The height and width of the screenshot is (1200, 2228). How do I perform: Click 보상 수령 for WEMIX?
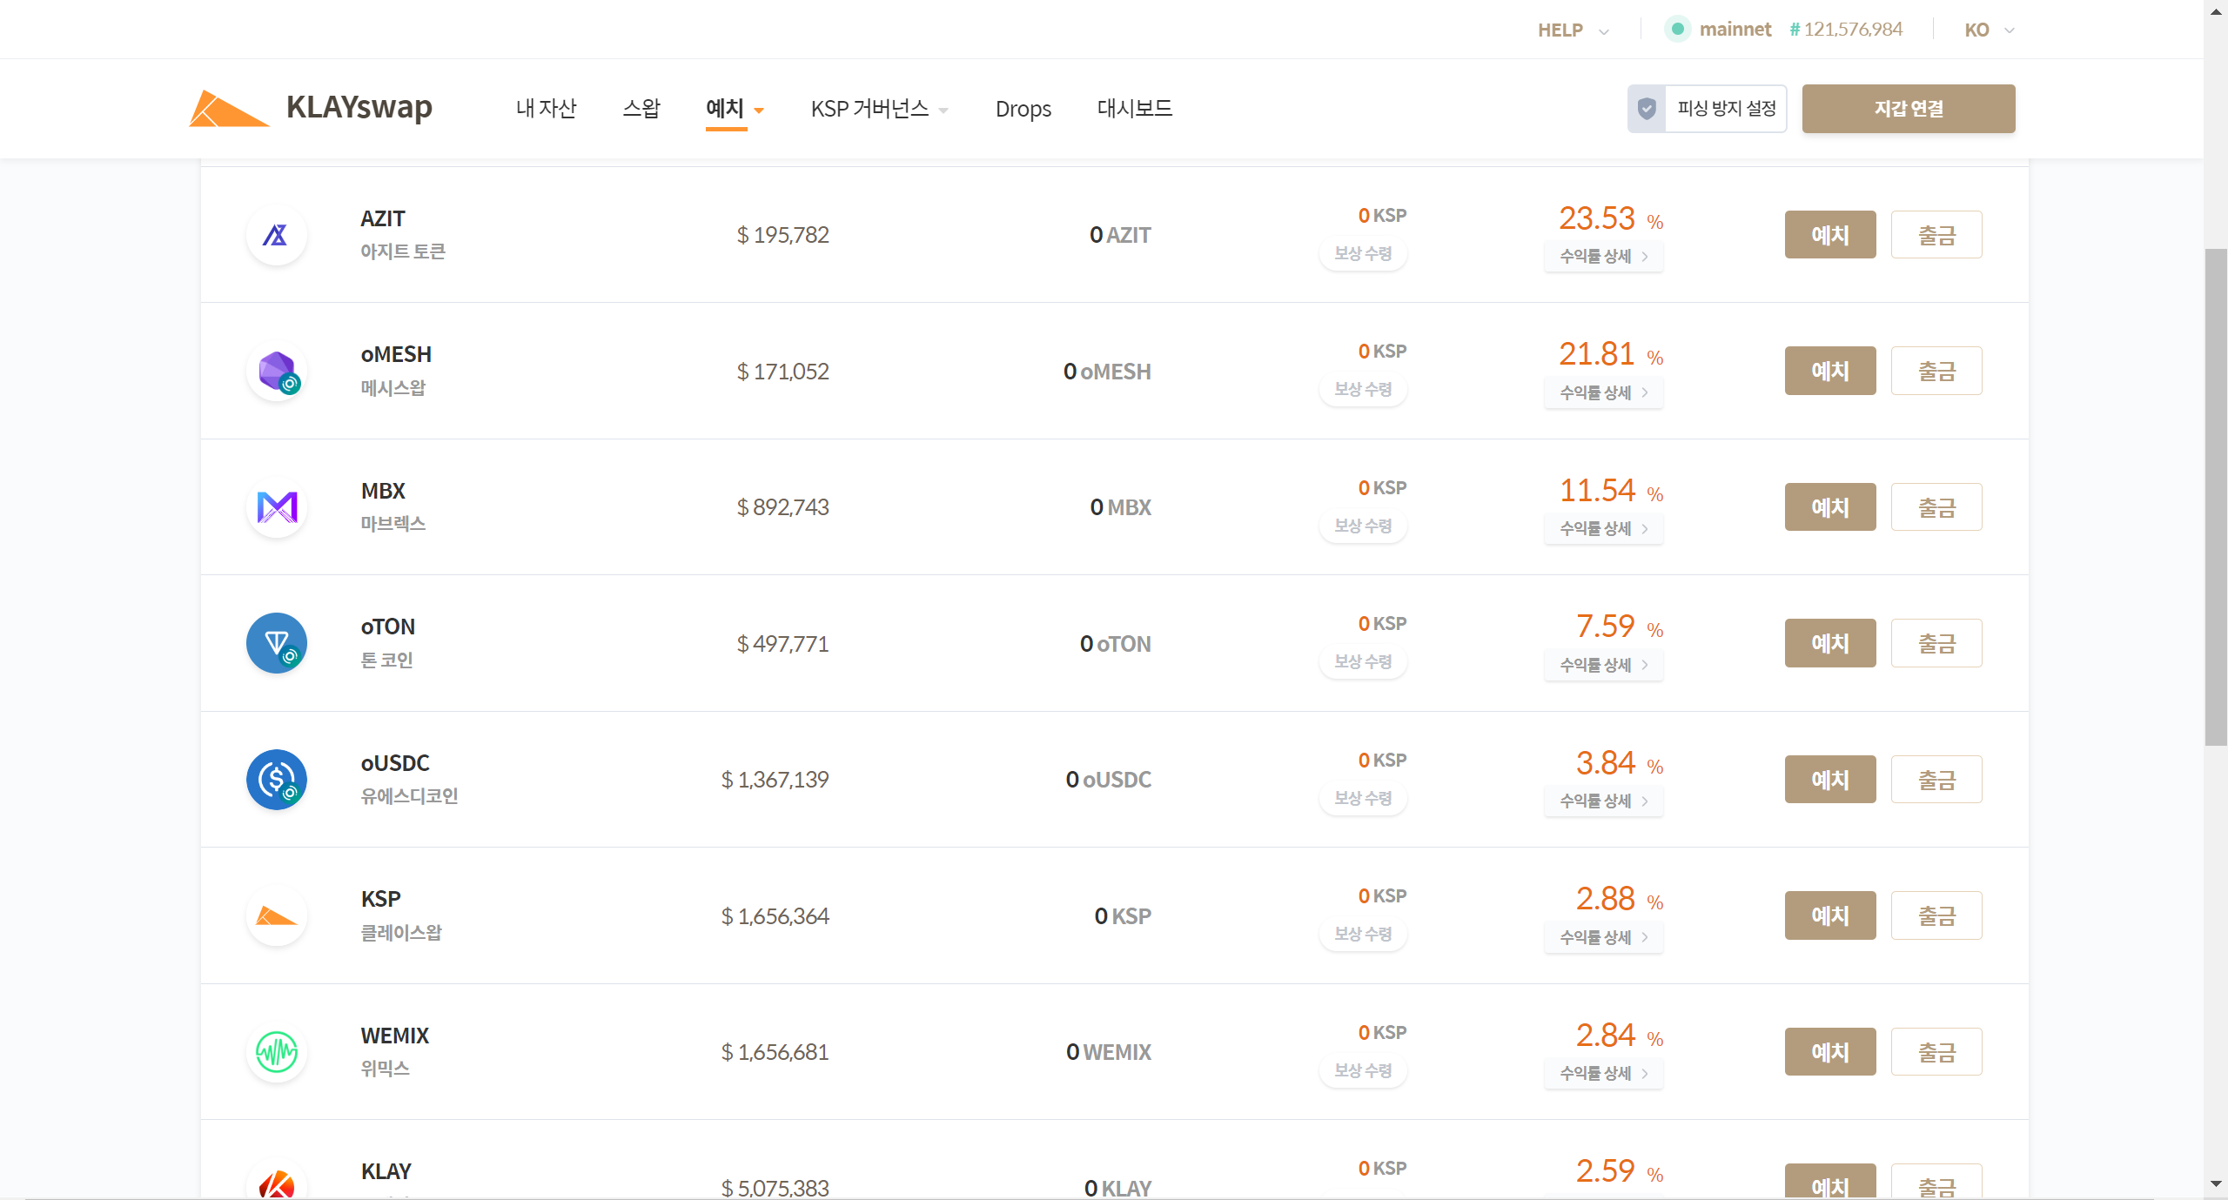(x=1363, y=1071)
